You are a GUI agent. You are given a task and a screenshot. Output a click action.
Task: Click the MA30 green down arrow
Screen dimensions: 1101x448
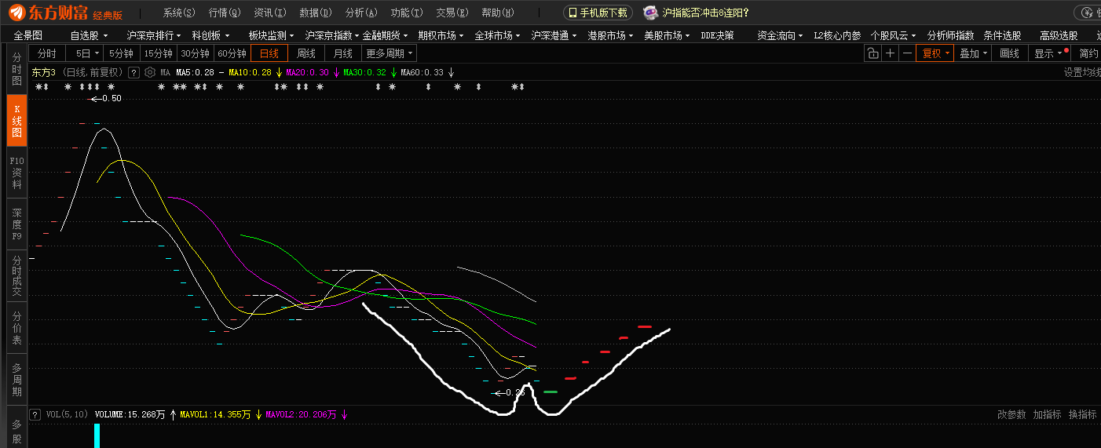point(393,72)
